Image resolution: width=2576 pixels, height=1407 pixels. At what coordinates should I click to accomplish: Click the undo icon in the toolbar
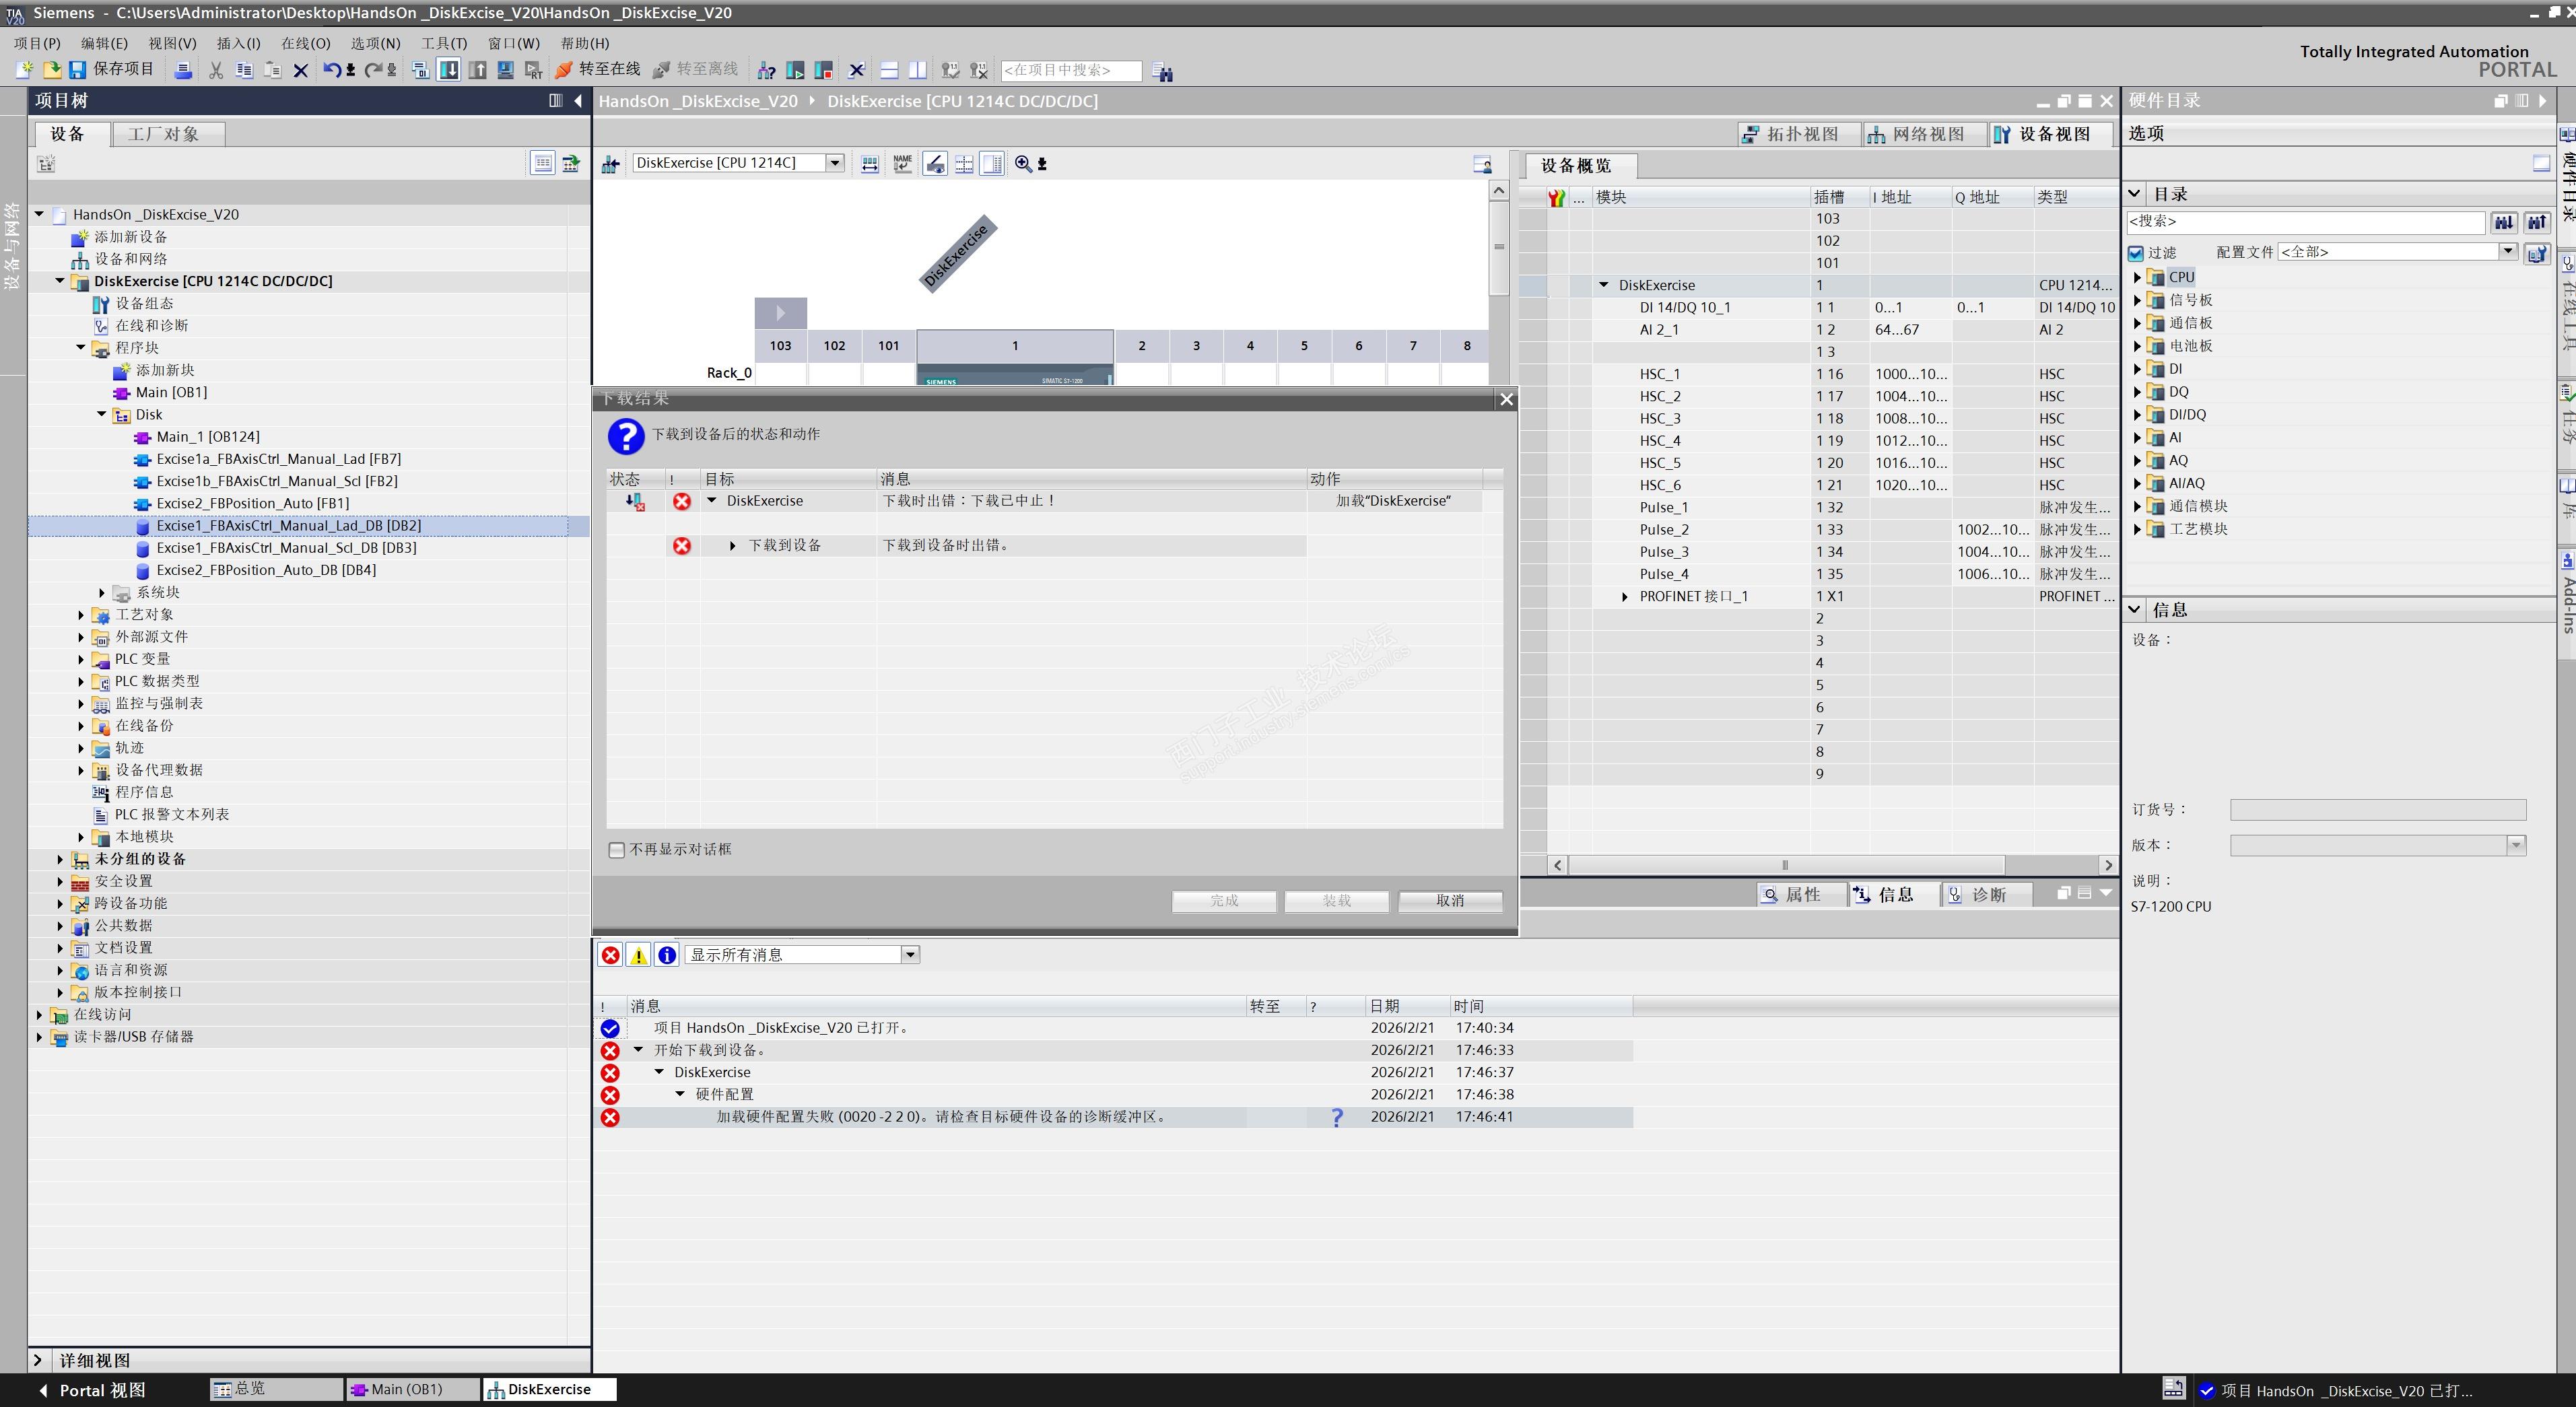[332, 70]
